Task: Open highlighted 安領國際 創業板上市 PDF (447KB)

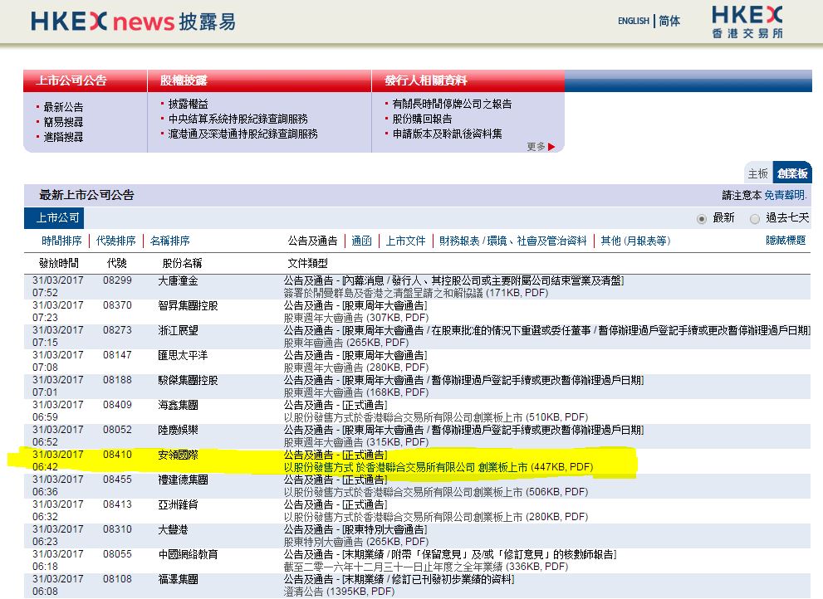Action: (438, 467)
